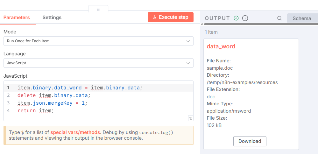Switch output view to Schema
This screenshot has height=154, width=318.
(302, 18)
